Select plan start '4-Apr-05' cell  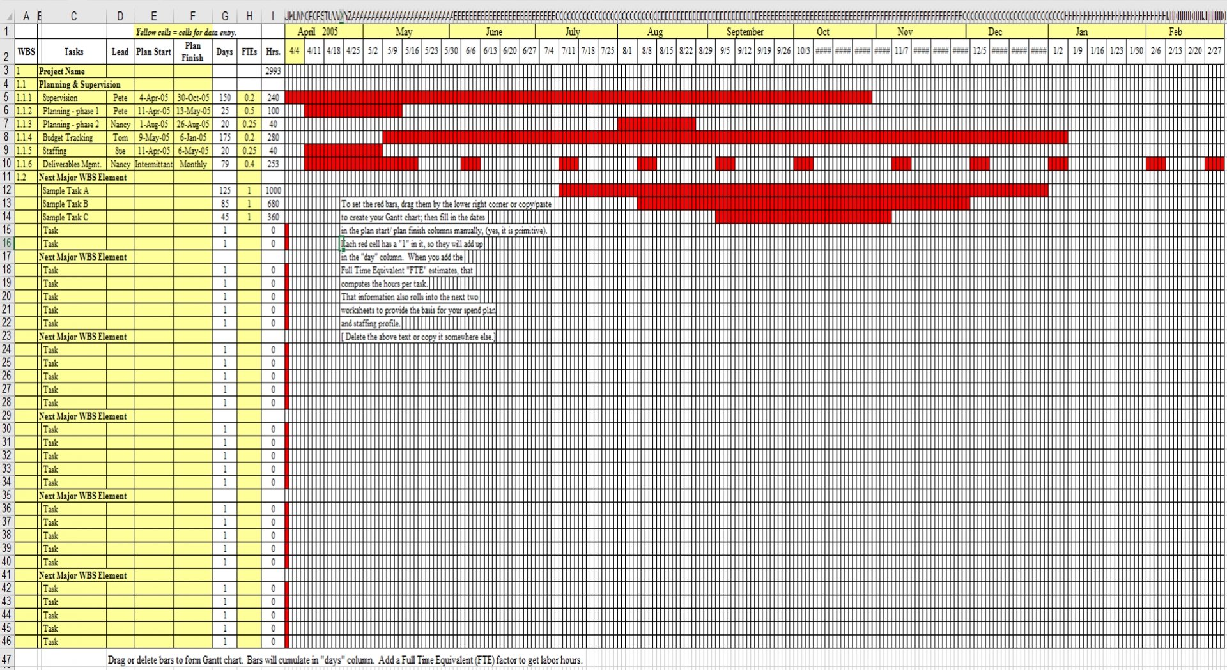pos(153,98)
